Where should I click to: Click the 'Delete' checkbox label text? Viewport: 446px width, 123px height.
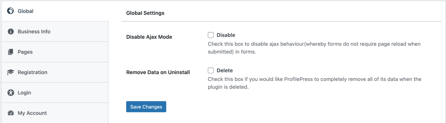225,70
